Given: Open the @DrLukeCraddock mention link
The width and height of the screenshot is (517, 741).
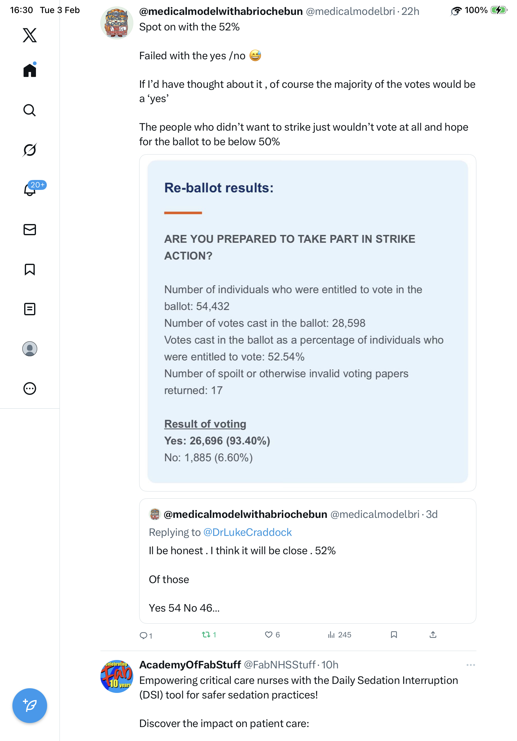Looking at the screenshot, I should (x=247, y=532).
